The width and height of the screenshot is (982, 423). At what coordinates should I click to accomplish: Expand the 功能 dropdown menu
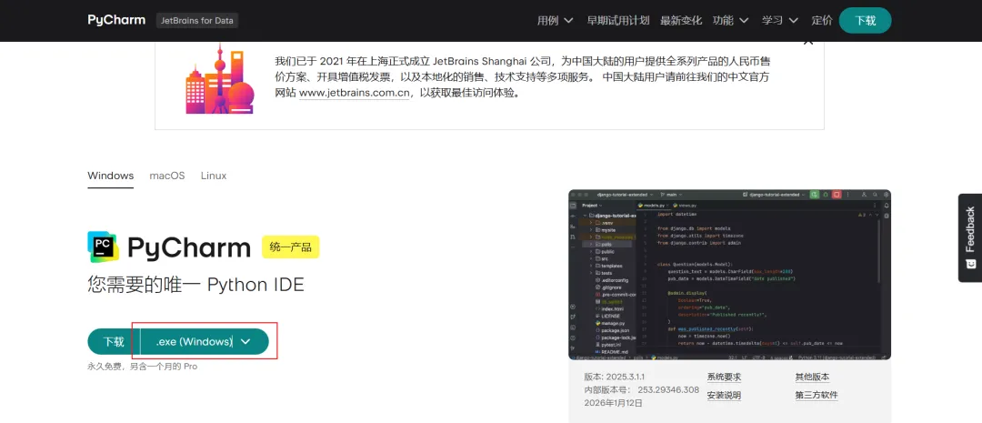(730, 21)
